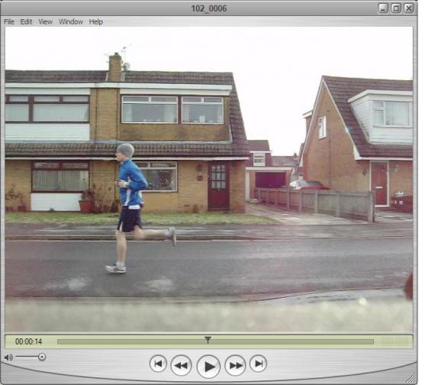Start playback with the Play button
This screenshot has width=435, height=385.
(x=208, y=366)
